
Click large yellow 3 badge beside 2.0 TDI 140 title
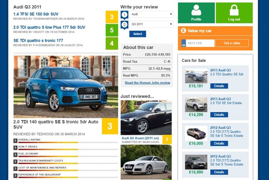pos(110,126)
